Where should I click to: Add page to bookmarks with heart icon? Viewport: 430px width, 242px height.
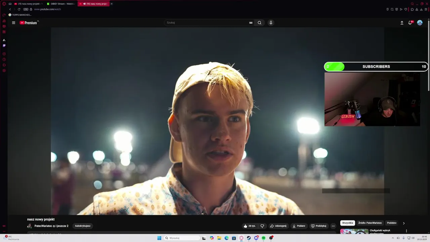pos(405,9)
